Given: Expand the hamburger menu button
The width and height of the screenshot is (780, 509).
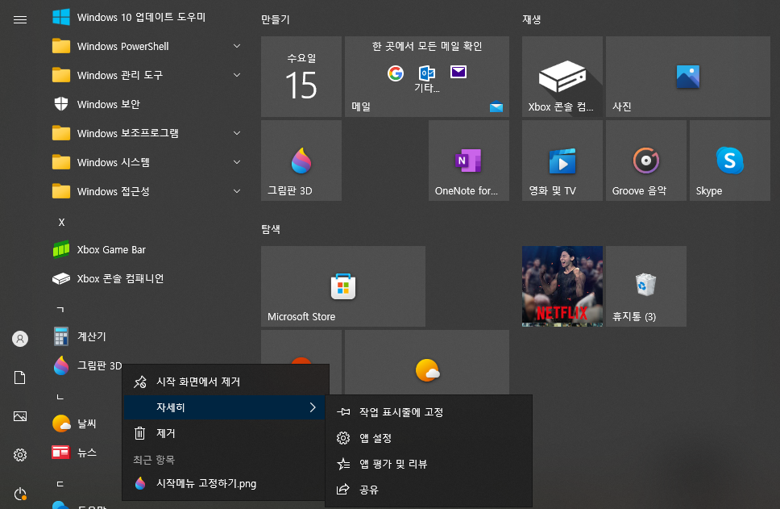Looking at the screenshot, I should tap(19, 20).
